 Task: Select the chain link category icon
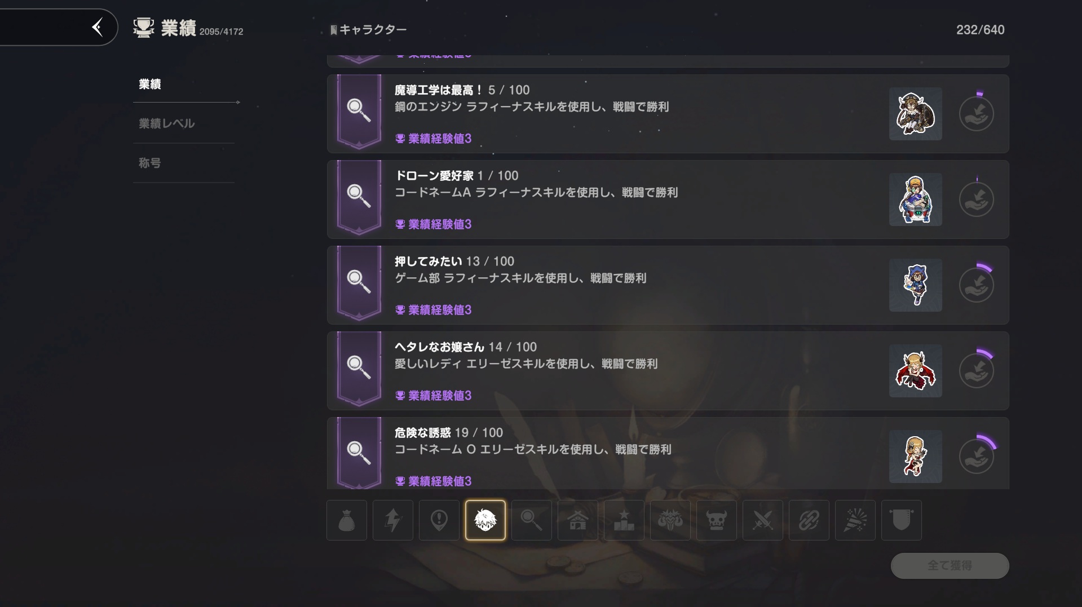tap(809, 520)
